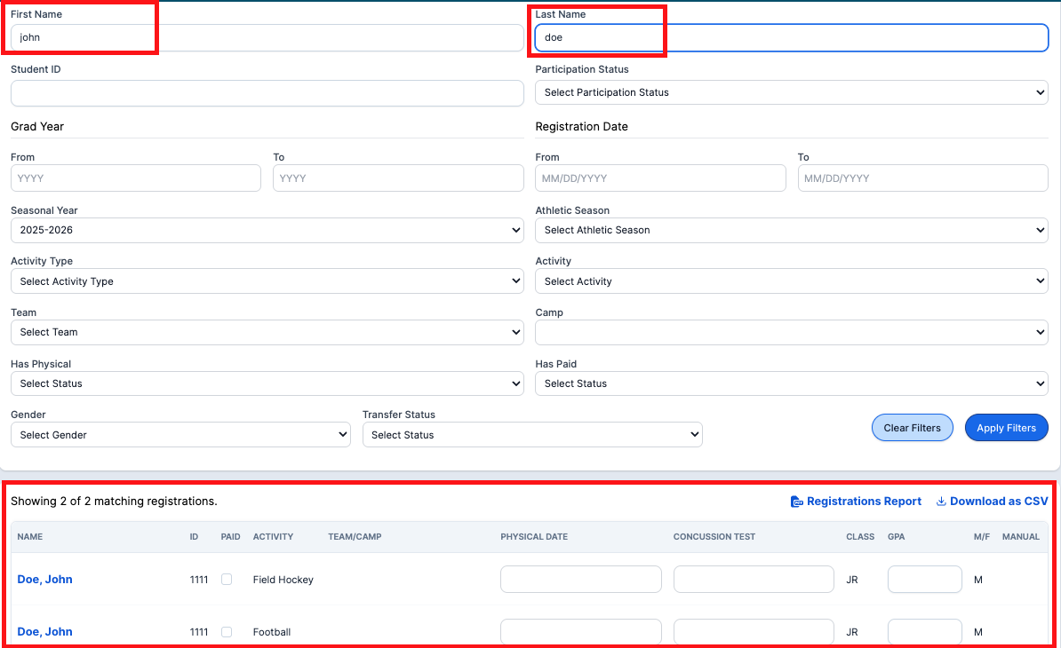Click the Registration Date To field

[x=923, y=178]
